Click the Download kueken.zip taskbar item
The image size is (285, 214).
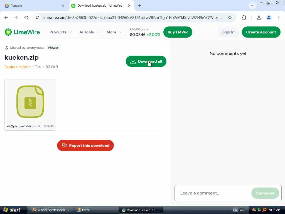pos(141,210)
